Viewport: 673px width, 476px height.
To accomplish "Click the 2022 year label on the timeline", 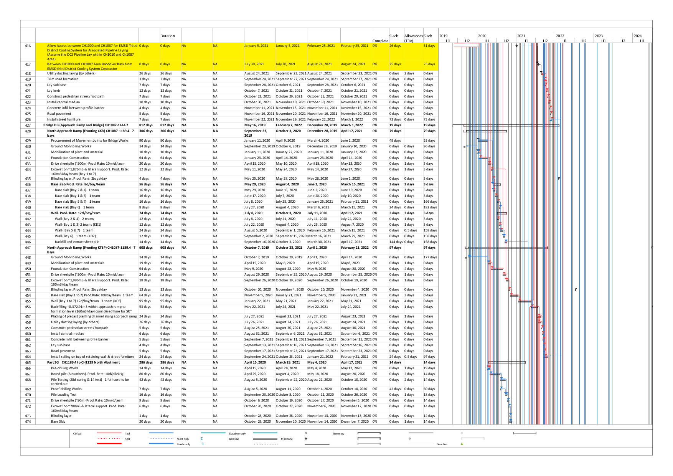I will [560, 36].
